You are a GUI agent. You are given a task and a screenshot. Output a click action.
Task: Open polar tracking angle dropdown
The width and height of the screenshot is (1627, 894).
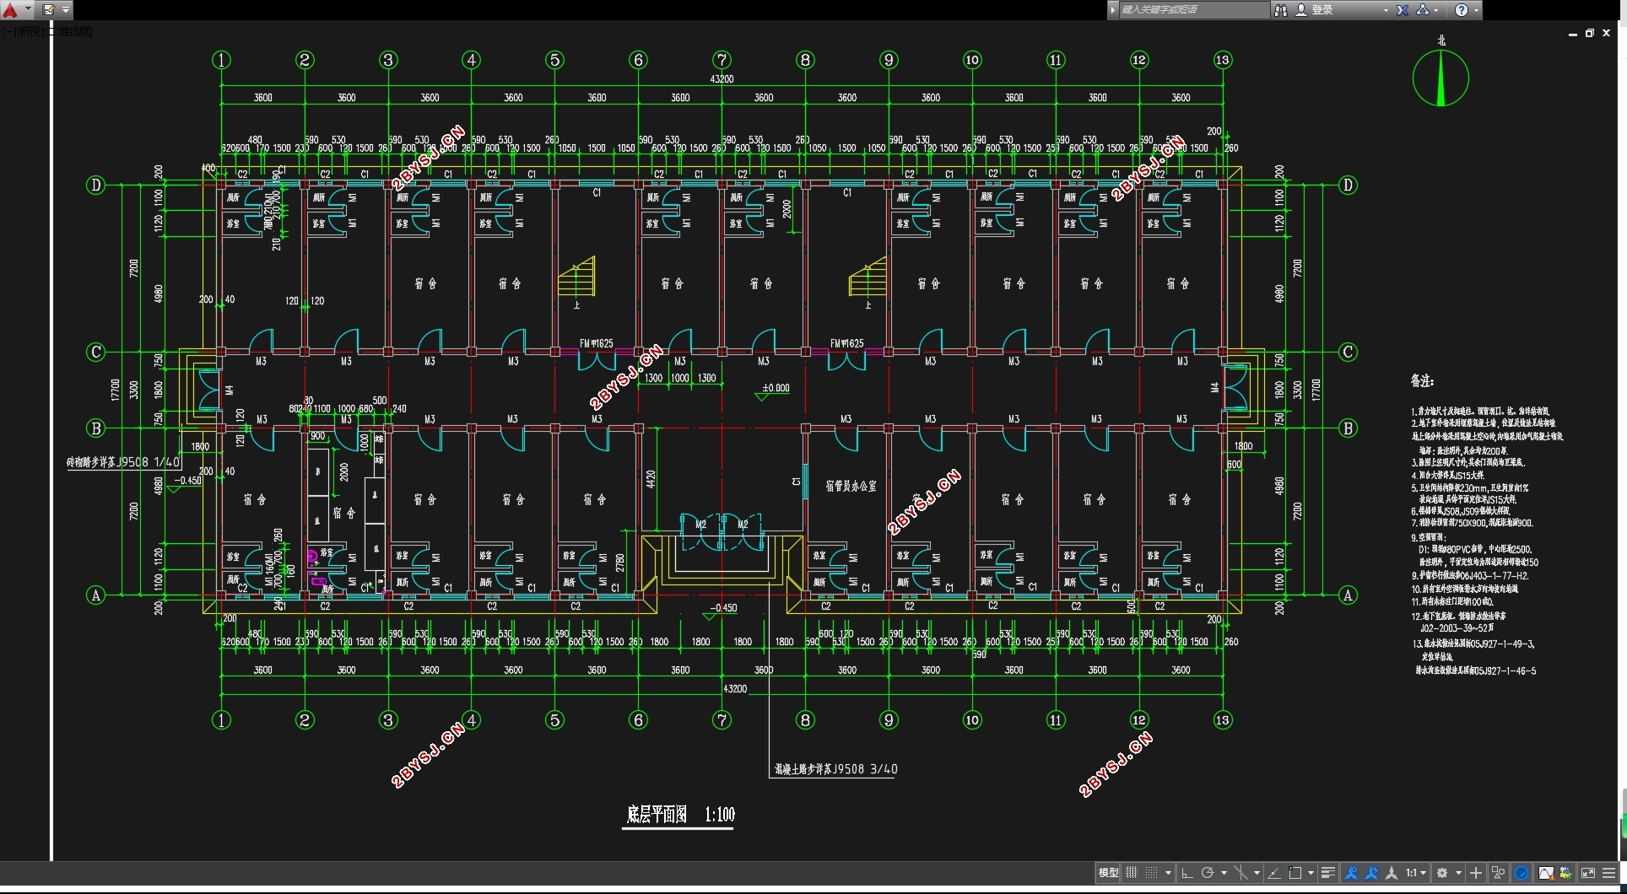coord(1224,873)
